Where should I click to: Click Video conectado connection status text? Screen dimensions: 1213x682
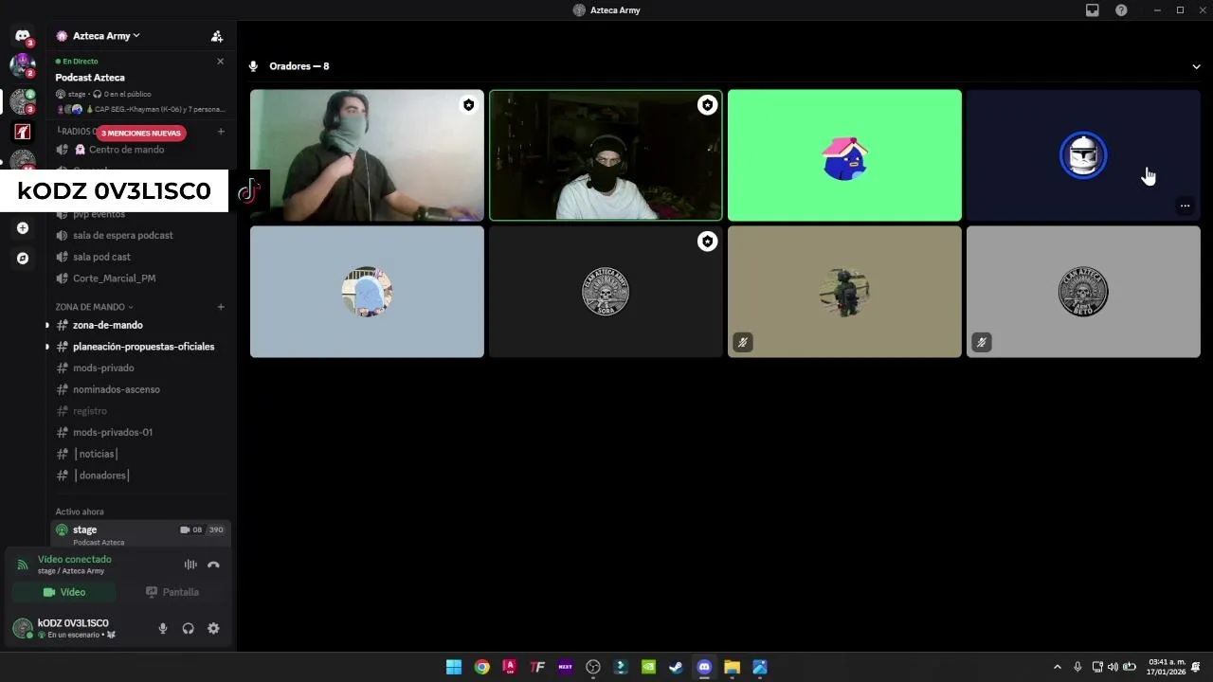pos(75,559)
